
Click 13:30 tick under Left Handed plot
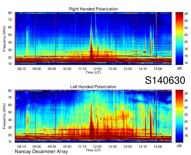point(128,147)
